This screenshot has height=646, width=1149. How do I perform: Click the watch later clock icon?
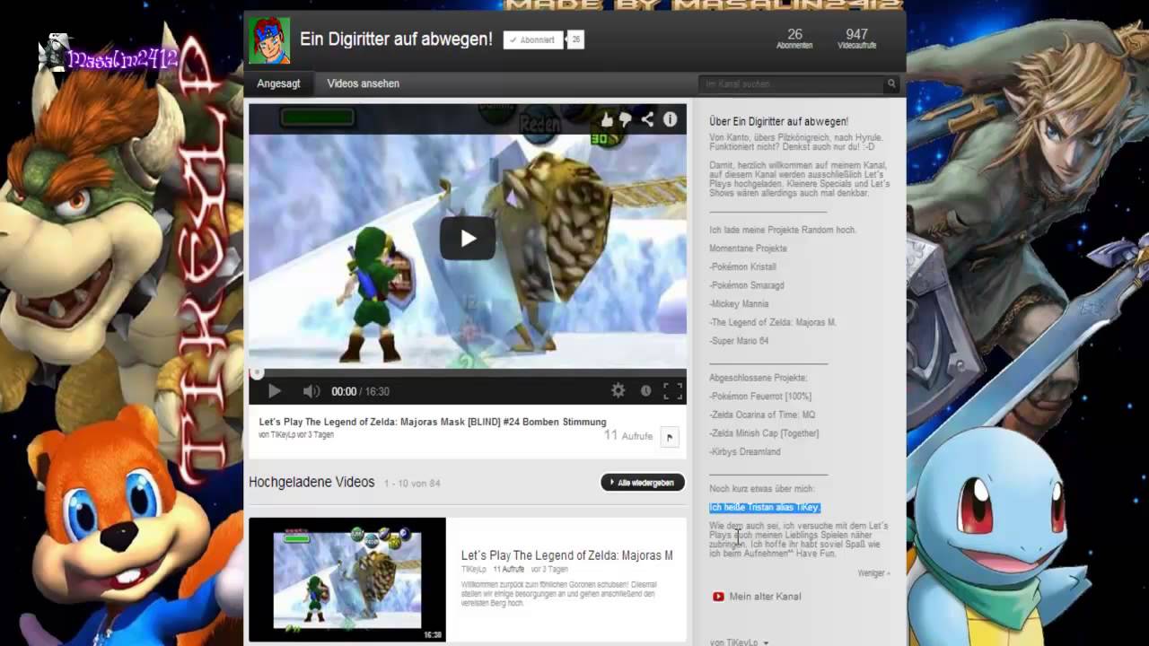click(x=645, y=390)
